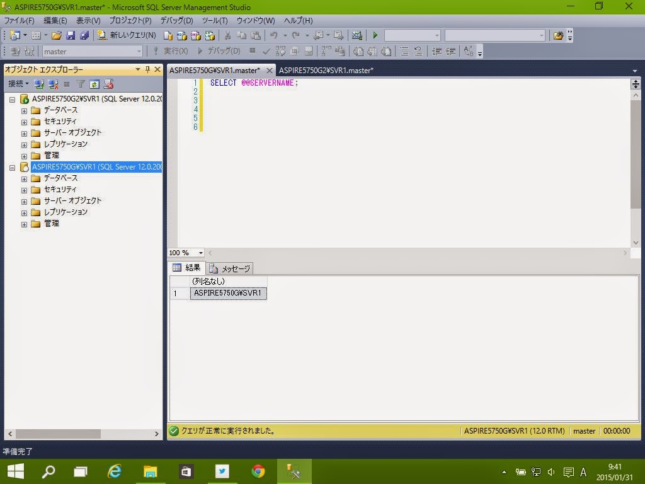
Task: Click the Cancel Executing Query stop icon
Action: [253, 50]
